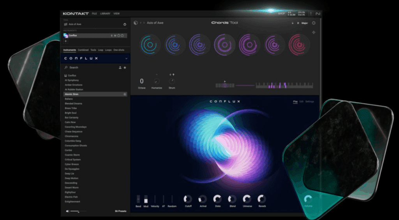Viewport: 399px width, 220px height.
Task: Mute the Conflux instrument with the M button
Action: 115,35
